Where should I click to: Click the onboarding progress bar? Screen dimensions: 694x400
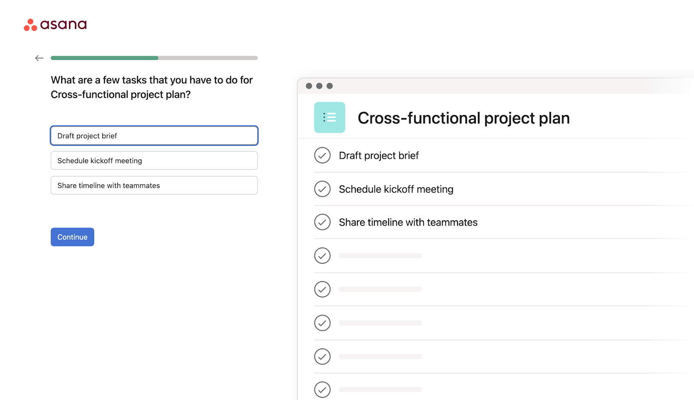pos(154,58)
